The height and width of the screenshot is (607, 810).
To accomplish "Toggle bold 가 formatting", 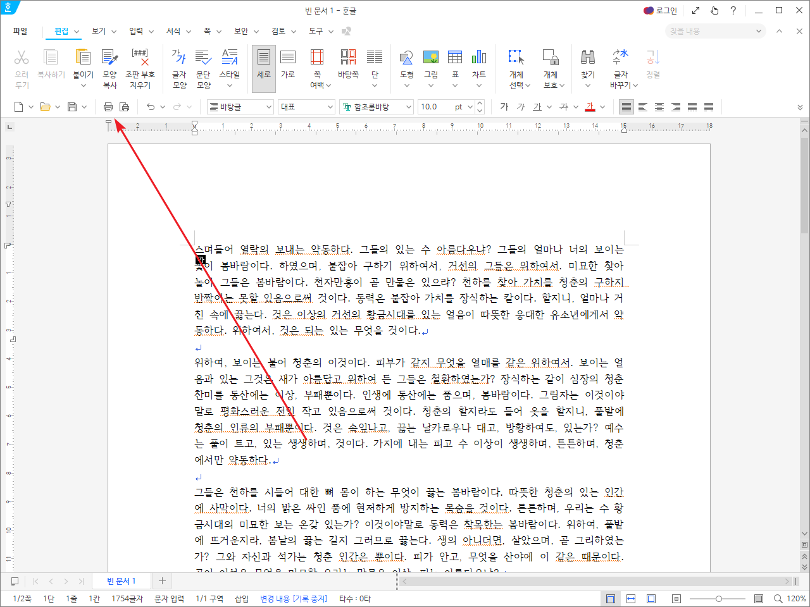I will pyautogui.click(x=504, y=107).
